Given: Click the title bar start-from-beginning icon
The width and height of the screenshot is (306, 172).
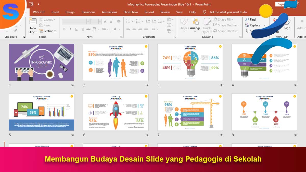Looking at the screenshot, I should coord(31,4).
